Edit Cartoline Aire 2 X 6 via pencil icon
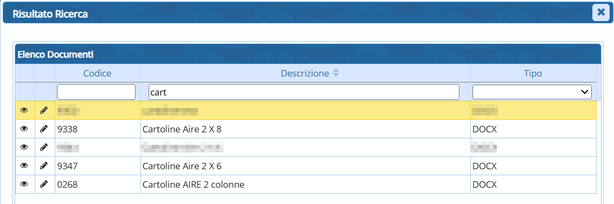Image resolution: width=614 pixels, height=204 pixels. pyautogui.click(x=44, y=165)
